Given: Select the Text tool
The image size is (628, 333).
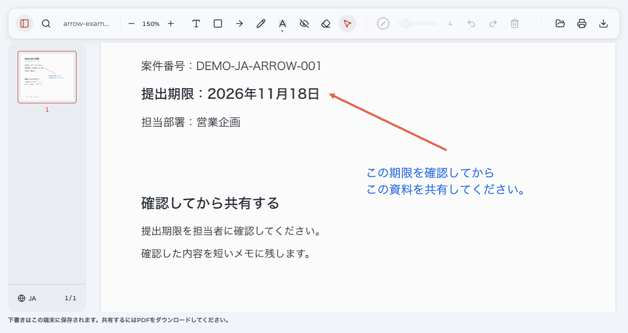Looking at the screenshot, I should [196, 24].
